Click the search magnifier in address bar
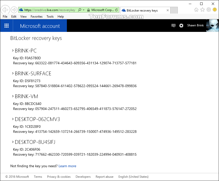219x181 pixels. 80,10
